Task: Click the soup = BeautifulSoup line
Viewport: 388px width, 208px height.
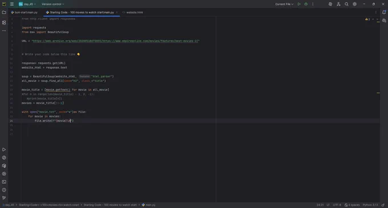Action: pos(67,76)
